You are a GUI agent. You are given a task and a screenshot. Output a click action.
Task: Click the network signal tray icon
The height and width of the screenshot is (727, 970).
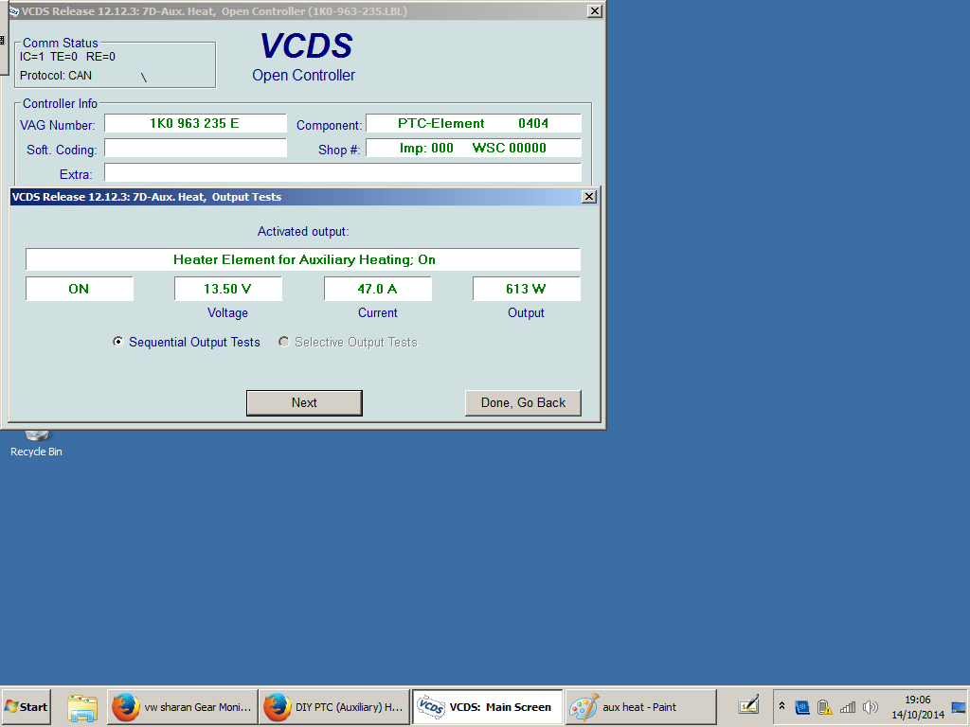click(x=848, y=707)
